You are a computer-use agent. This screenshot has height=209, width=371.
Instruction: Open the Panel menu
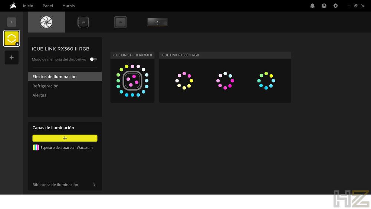click(x=48, y=6)
